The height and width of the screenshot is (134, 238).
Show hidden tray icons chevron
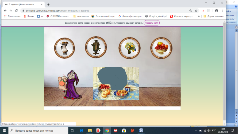[x=196, y=131]
